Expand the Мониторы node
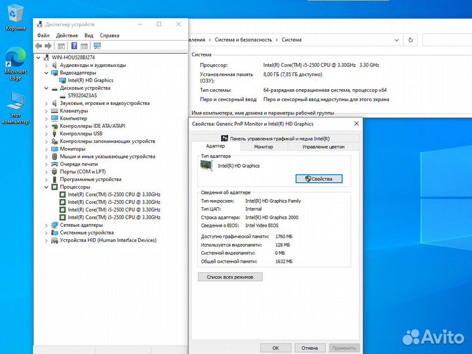The width and height of the screenshot is (472, 354). (47, 149)
